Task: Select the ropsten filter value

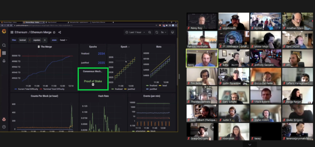Action: 37,40
